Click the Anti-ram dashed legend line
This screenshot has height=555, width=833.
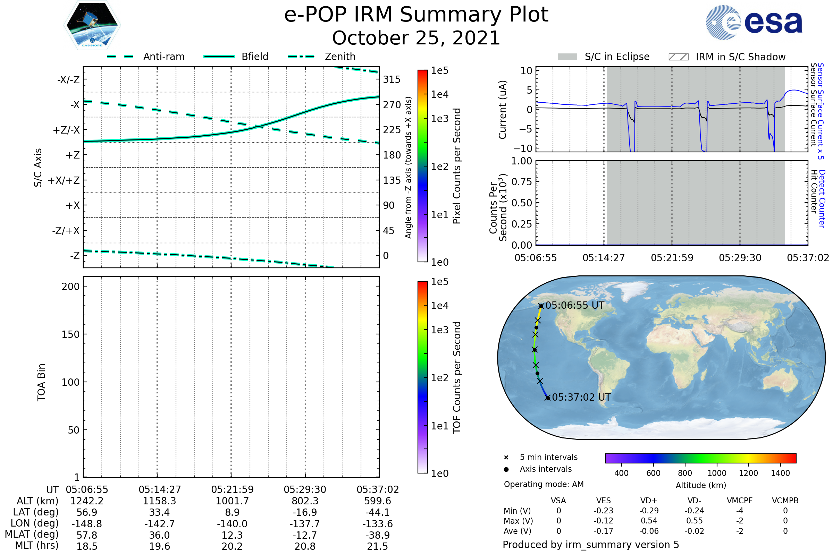coord(120,57)
